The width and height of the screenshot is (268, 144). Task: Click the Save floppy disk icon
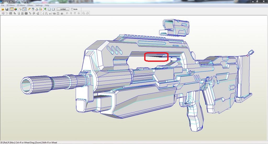7,9
